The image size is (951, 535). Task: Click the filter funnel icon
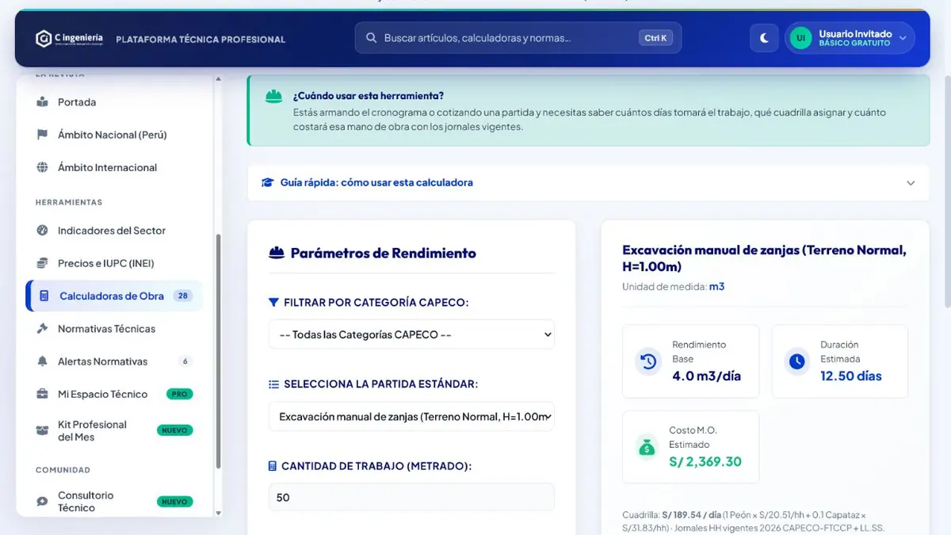273,302
